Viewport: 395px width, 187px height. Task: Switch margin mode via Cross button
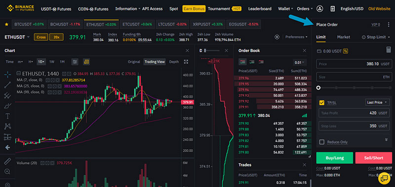click(41, 37)
